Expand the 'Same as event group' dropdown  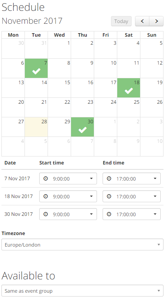(82, 291)
